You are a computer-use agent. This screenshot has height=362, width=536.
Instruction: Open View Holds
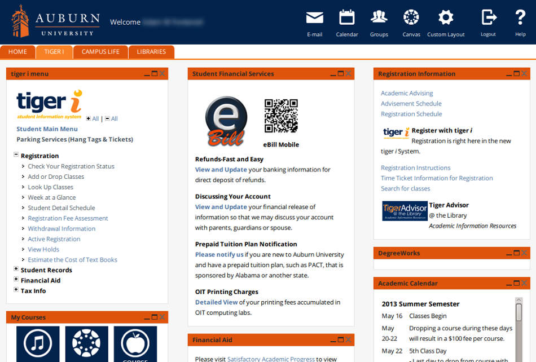click(x=43, y=250)
